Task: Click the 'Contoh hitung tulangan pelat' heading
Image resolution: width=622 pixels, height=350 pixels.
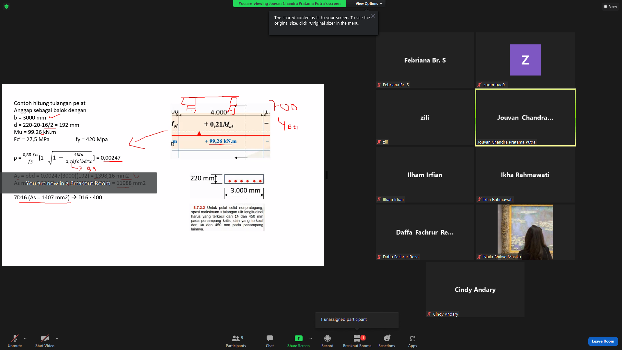Action: point(50,103)
